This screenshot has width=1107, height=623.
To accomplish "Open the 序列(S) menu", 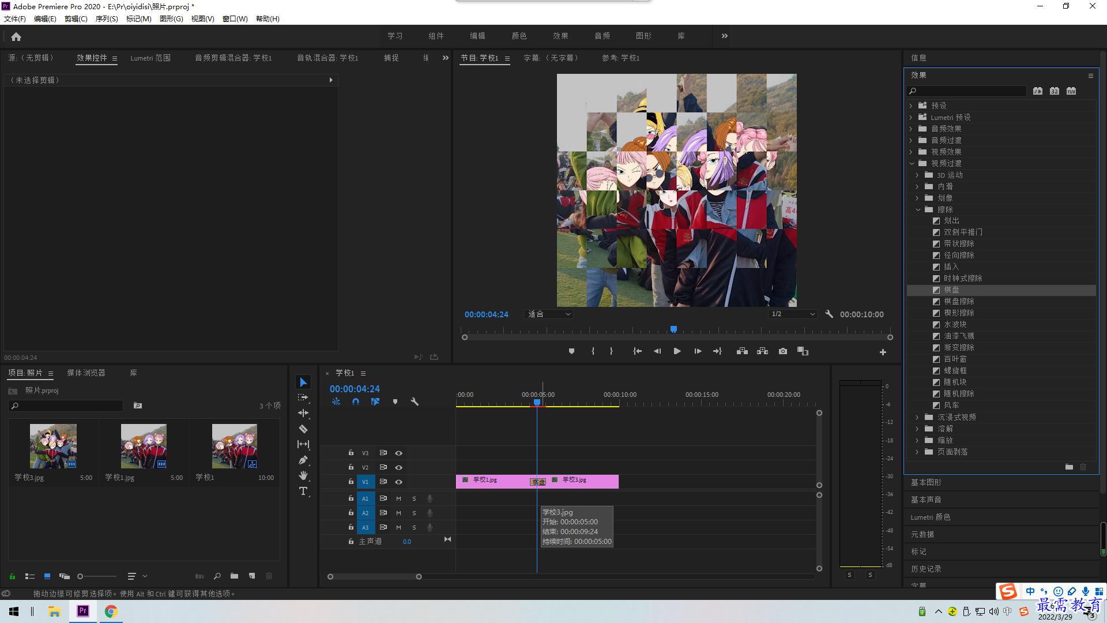I will [x=107, y=18].
